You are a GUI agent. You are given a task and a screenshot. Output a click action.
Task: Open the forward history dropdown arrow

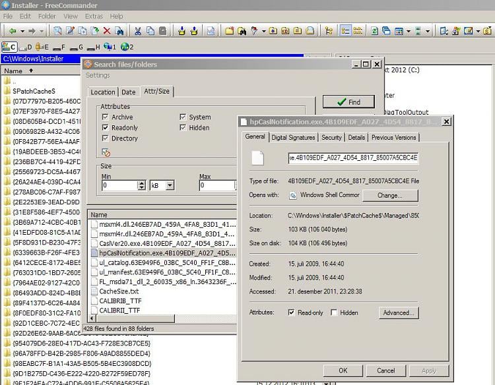coord(42,31)
